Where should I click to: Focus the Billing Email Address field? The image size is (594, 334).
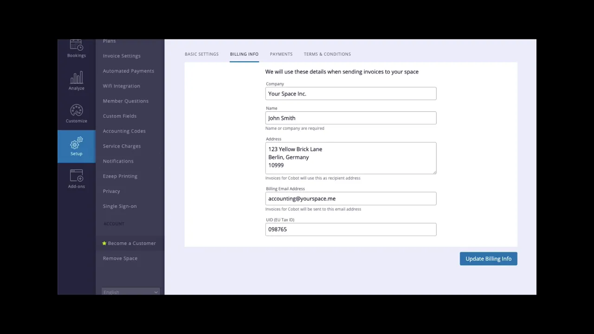tap(351, 199)
